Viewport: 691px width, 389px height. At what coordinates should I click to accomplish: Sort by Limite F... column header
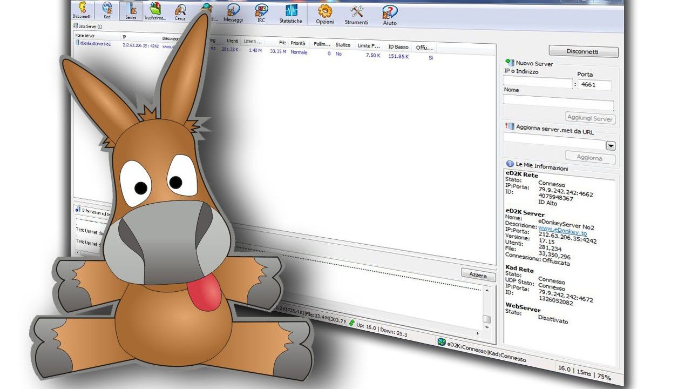click(x=369, y=46)
